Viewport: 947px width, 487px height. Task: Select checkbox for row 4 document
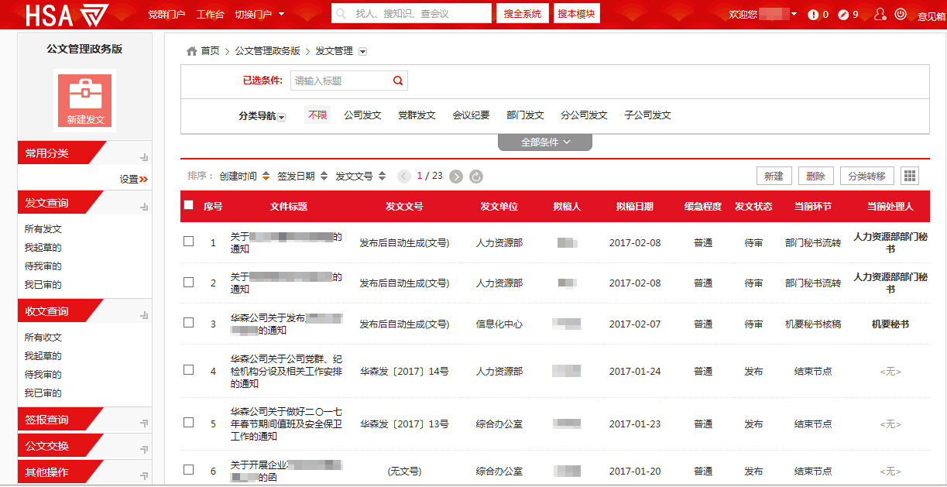189,370
